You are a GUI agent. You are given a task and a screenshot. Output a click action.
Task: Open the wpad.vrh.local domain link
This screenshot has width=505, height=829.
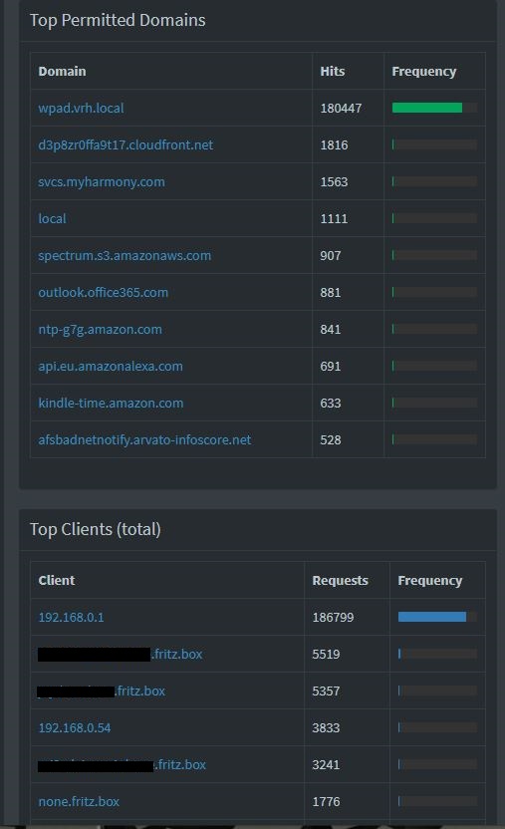(81, 108)
